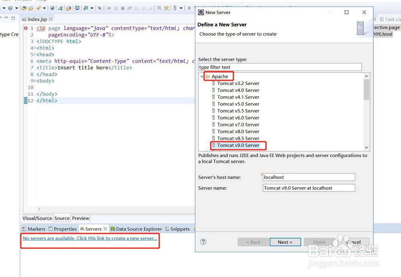Screen dimensions: 401x277
Task: Minimize the left side panel
Action: 6,18
